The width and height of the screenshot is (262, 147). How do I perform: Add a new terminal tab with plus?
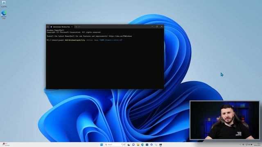(x=76, y=27)
